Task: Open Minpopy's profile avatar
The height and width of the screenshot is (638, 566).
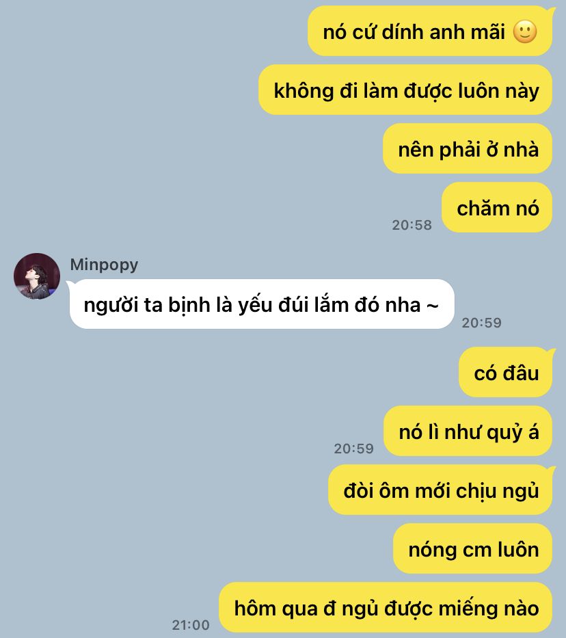Action: [x=37, y=276]
